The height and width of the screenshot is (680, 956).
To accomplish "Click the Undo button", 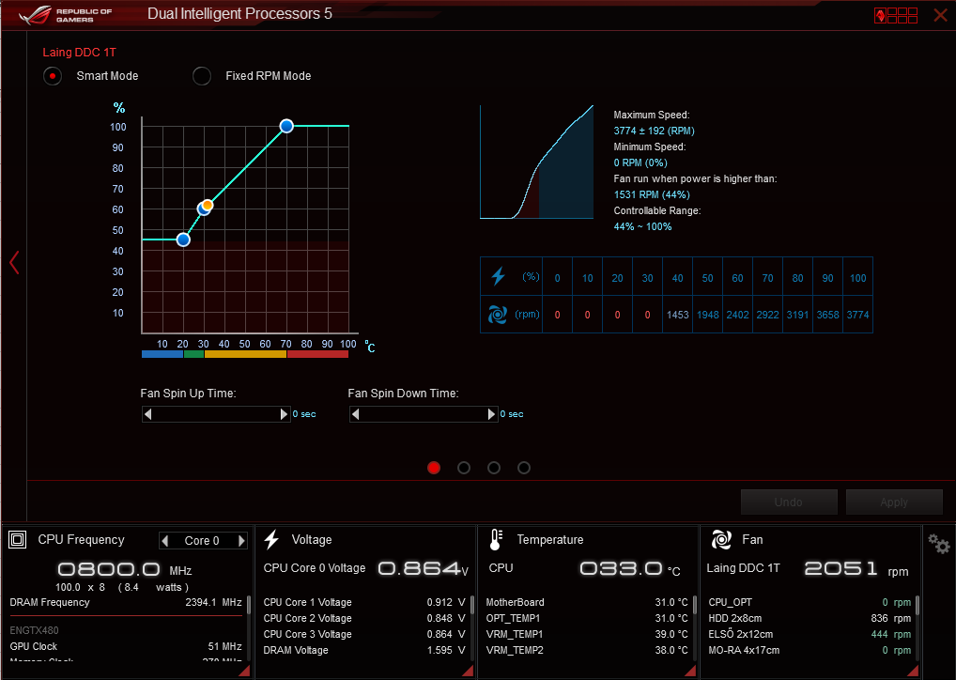I will (x=789, y=502).
